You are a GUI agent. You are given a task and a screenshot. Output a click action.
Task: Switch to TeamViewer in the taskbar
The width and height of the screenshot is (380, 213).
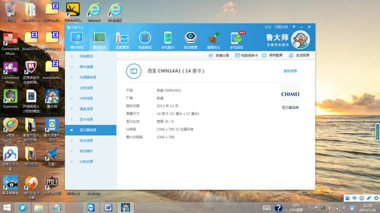(x=91, y=208)
